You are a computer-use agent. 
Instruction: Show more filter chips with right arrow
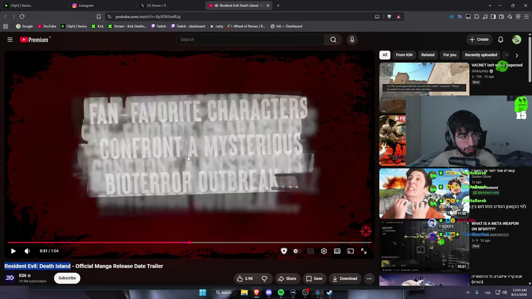[517, 55]
